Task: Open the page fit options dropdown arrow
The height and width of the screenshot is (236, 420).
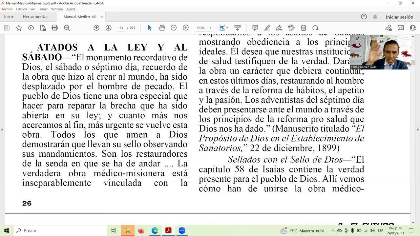Action: click(x=227, y=28)
